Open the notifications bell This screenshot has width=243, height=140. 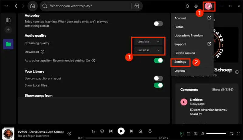[x=187, y=6]
